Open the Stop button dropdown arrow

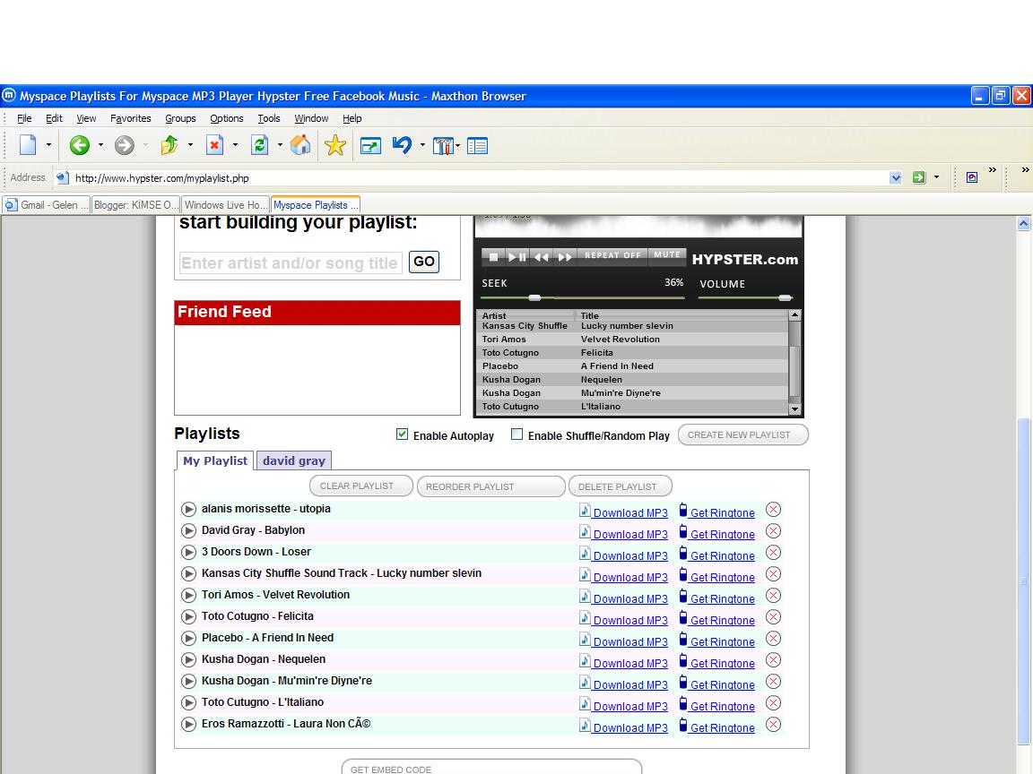click(x=235, y=145)
